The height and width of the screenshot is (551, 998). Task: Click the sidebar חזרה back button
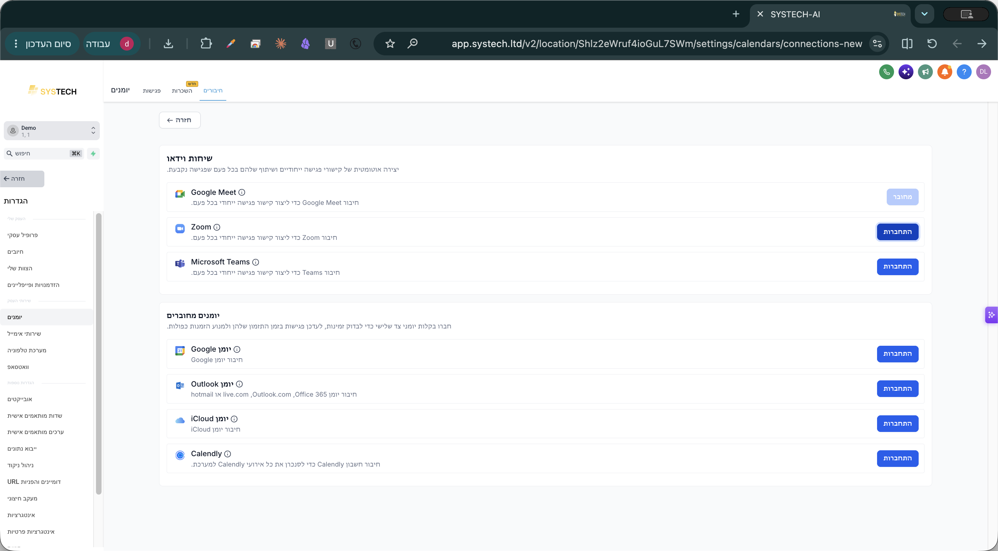pos(22,179)
